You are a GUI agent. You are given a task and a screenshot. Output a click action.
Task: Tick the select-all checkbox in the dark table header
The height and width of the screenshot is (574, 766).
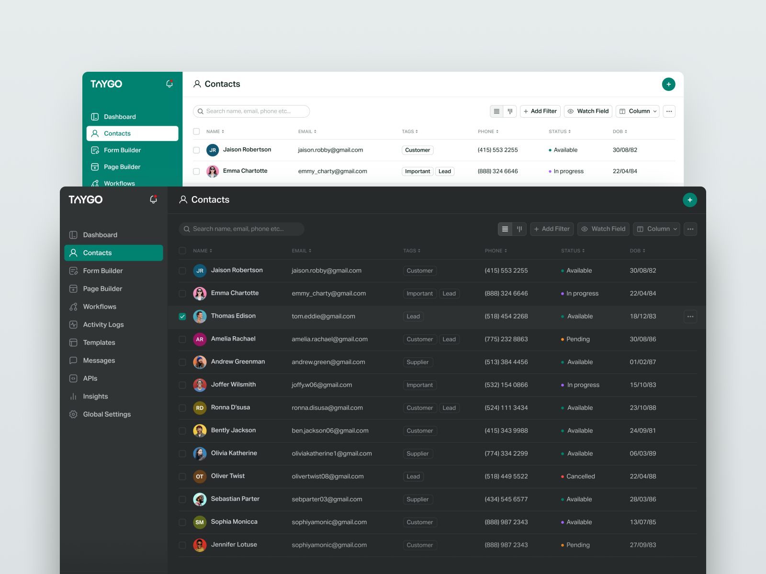coord(182,251)
